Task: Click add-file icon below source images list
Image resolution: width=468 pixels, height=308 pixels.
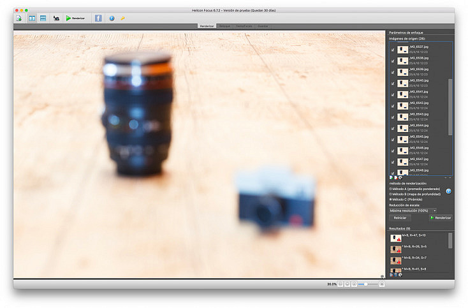Action: coord(391,177)
